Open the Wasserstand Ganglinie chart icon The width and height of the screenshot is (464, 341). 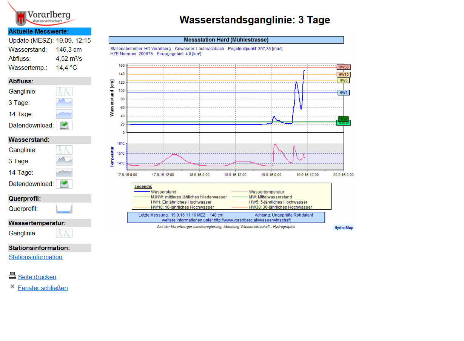coord(64,150)
